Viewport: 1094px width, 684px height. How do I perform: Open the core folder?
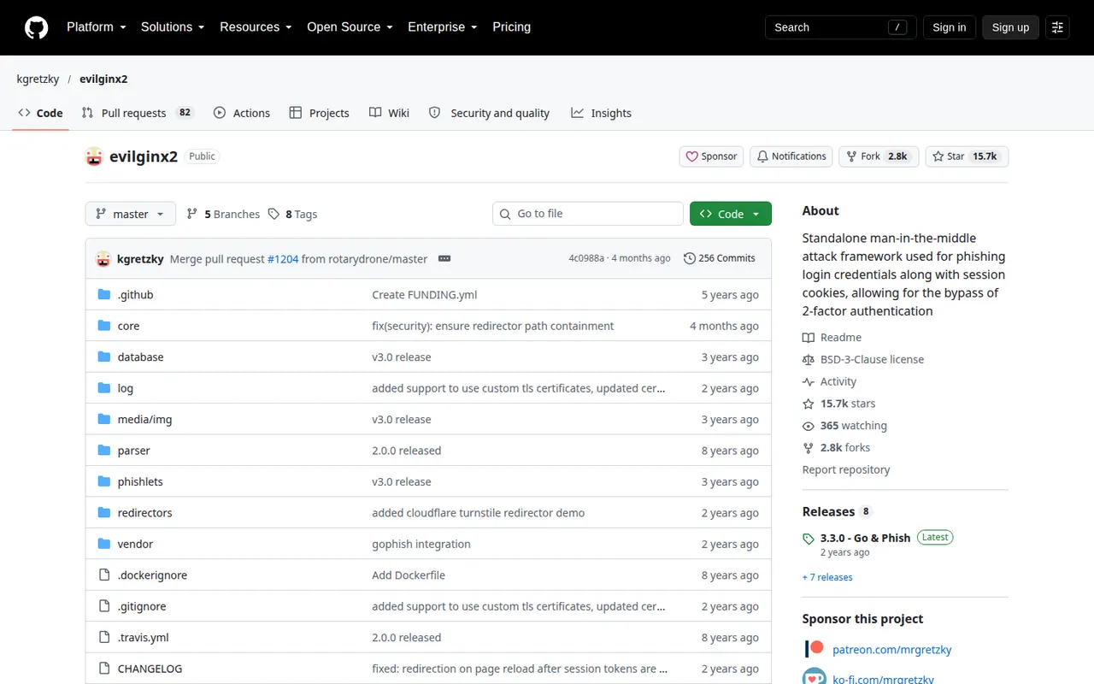click(128, 326)
